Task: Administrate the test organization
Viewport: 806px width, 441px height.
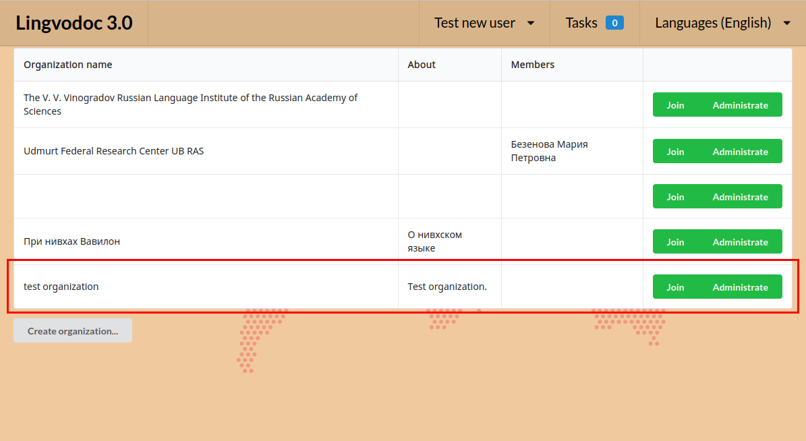Action: [x=741, y=287]
